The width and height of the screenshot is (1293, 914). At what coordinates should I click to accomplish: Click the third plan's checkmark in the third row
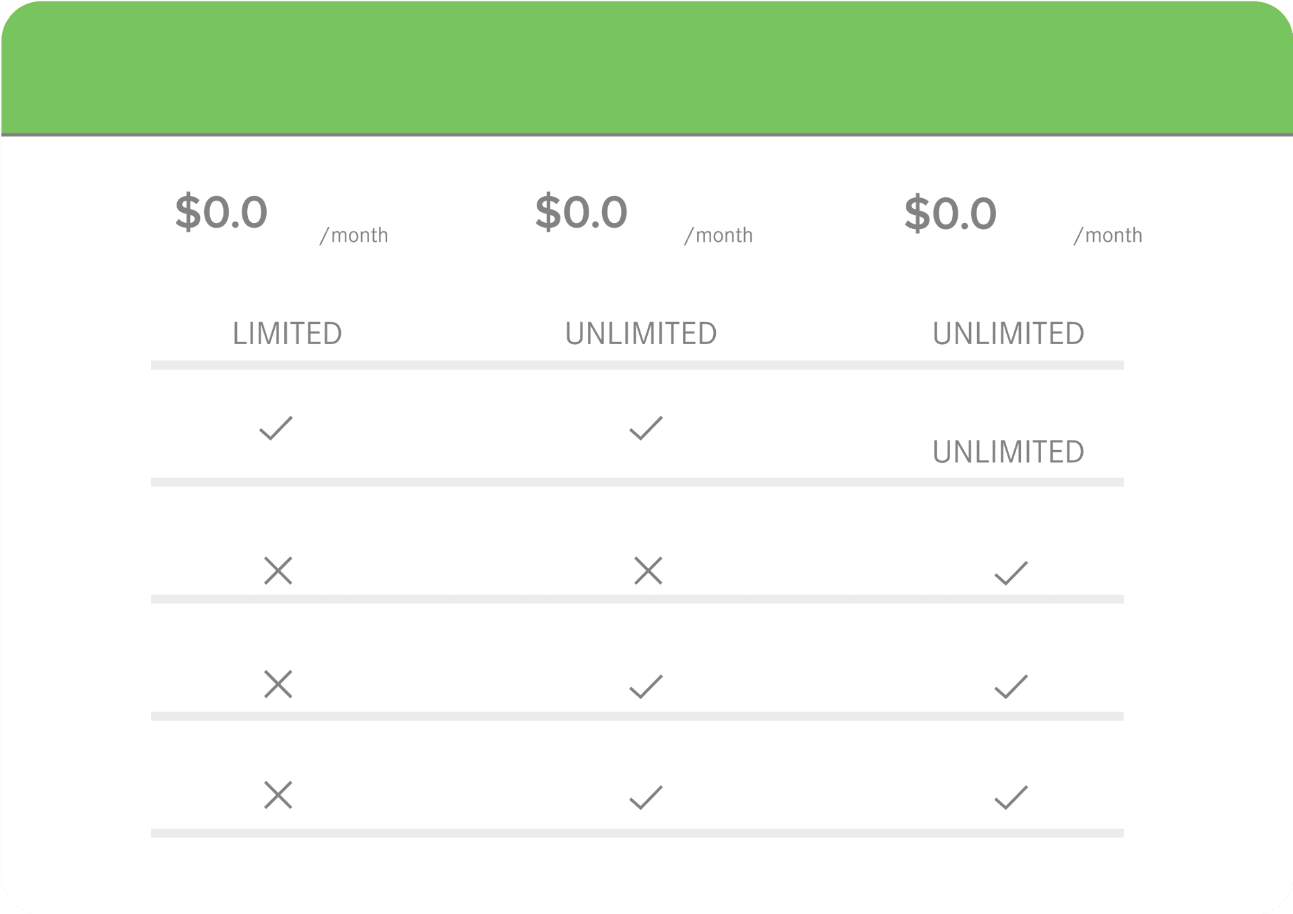[x=1011, y=573]
